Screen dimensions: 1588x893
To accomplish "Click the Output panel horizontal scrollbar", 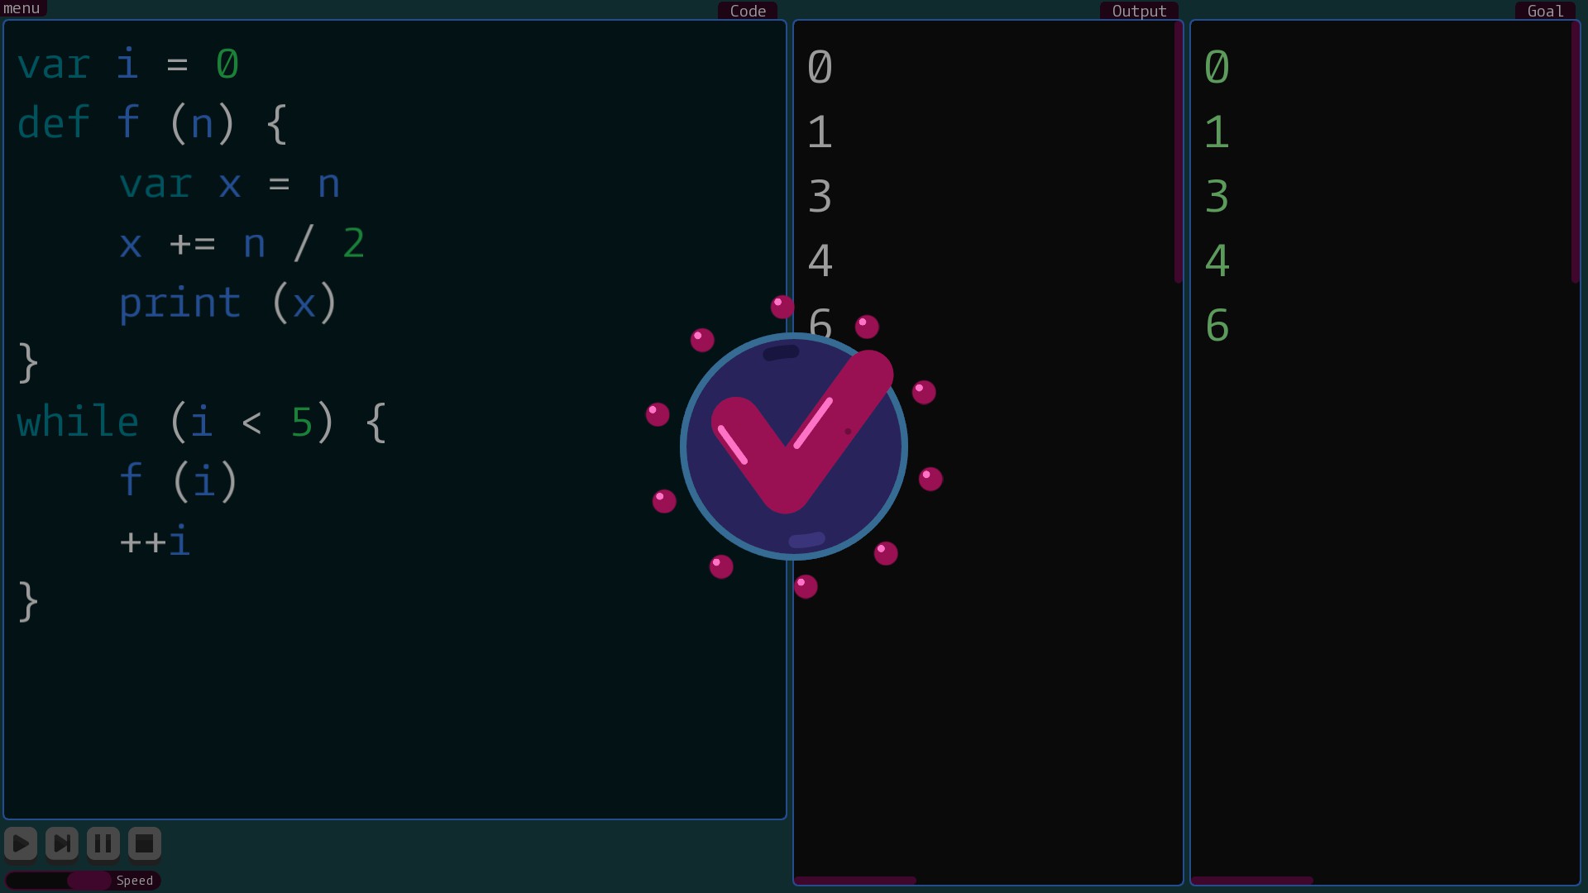I will [855, 881].
